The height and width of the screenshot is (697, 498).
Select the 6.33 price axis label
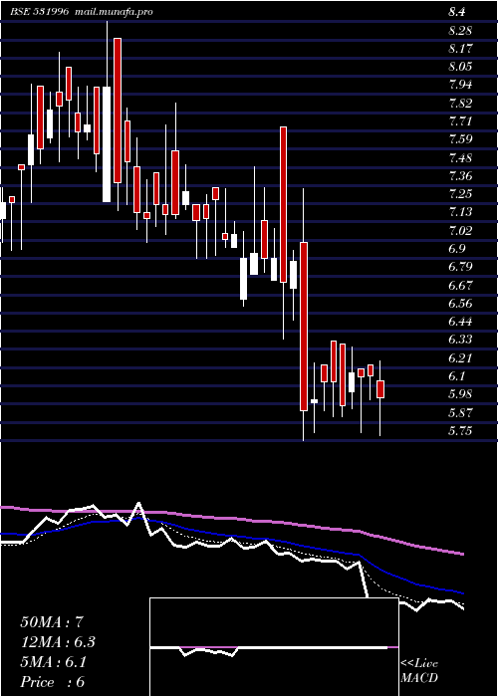[x=460, y=341]
